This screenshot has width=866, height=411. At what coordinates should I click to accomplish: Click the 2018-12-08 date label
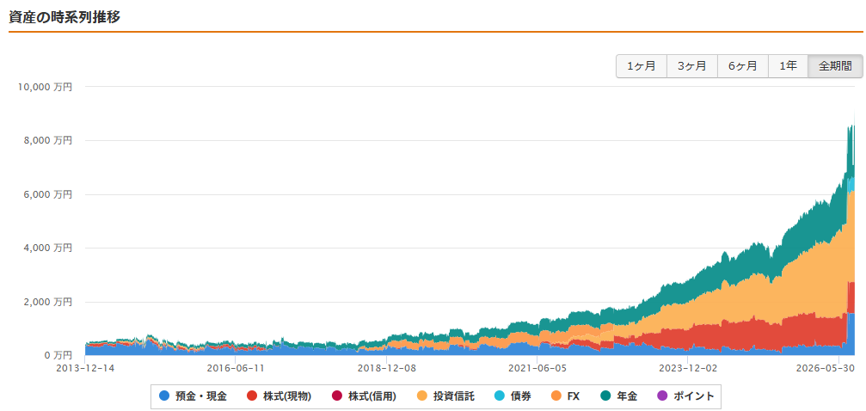click(386, 367)
